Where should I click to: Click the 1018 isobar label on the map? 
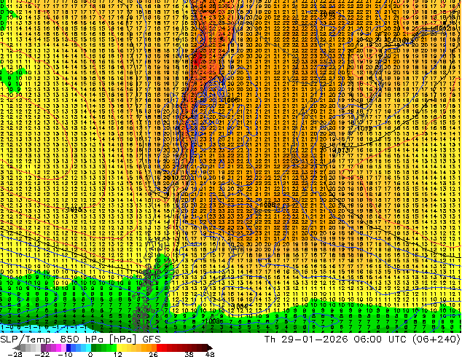pos(74,210)
